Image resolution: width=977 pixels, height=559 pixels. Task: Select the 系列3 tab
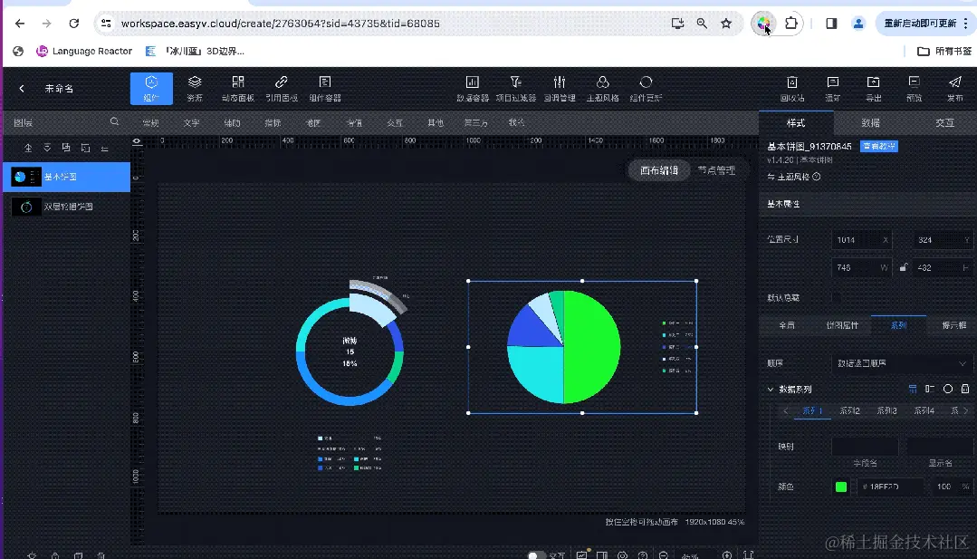886,410
